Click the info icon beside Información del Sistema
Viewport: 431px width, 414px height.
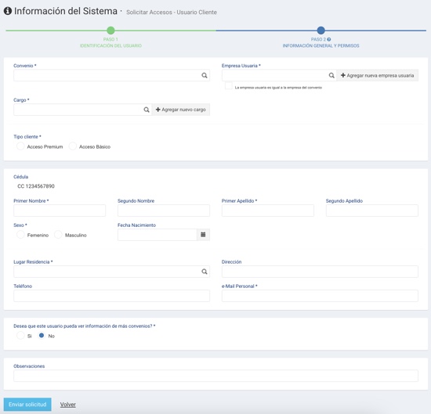(x=8, y=11)
